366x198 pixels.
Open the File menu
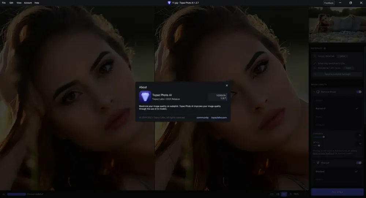(4, 3)
